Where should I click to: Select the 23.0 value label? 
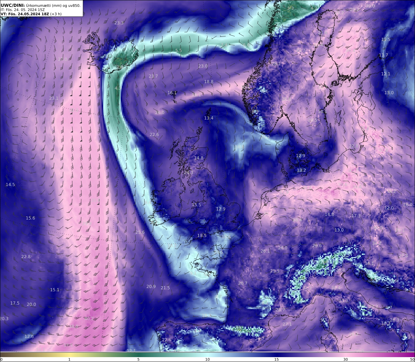(x=203, y=66)
